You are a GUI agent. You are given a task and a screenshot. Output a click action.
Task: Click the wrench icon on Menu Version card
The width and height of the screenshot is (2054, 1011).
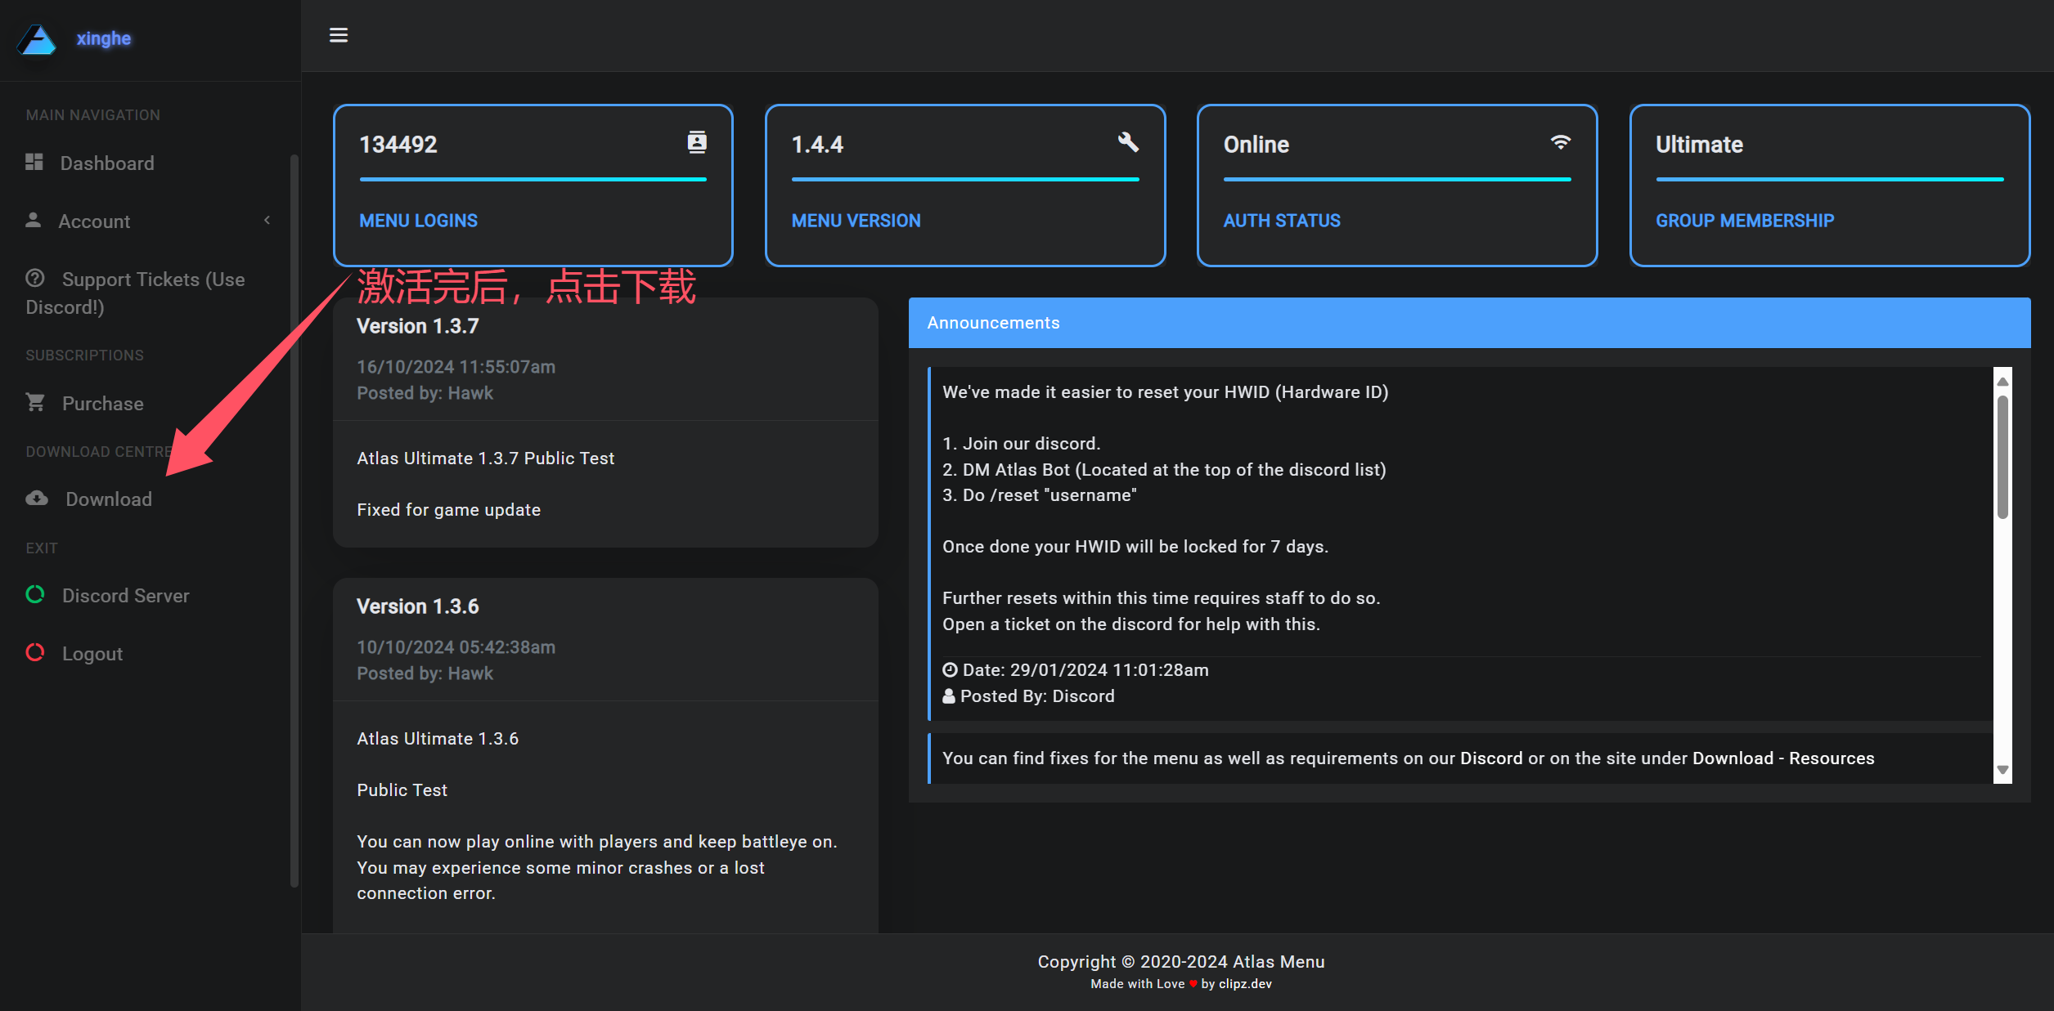click(1128, 142)
